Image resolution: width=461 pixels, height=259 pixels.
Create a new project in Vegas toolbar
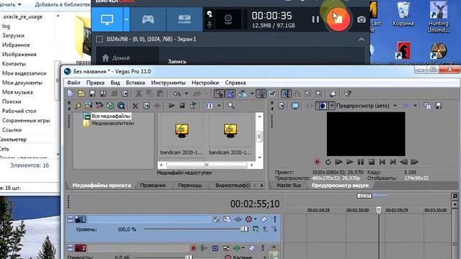71,94
